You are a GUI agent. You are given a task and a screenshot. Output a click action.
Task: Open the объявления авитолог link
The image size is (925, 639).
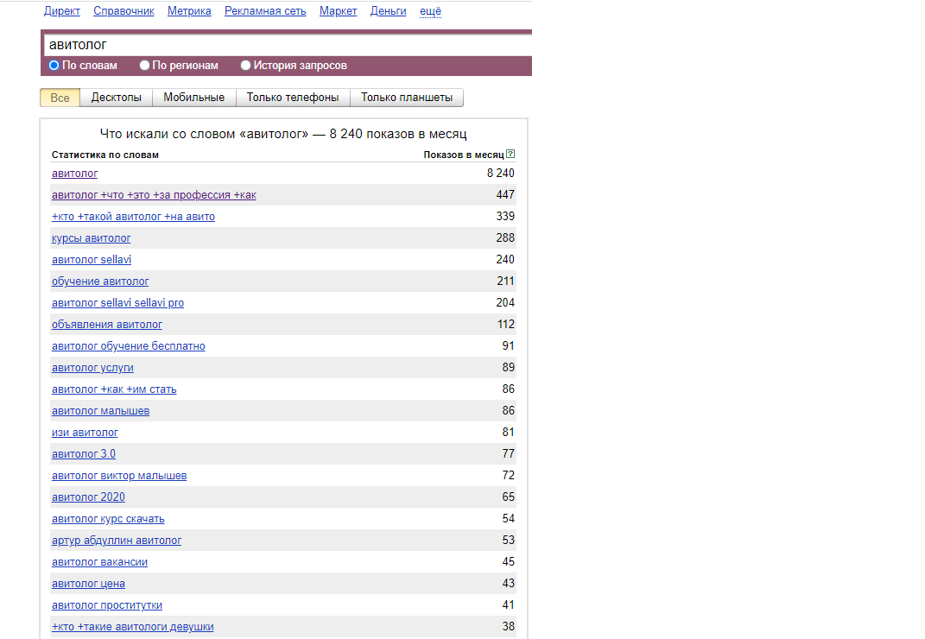click(107, 325)
